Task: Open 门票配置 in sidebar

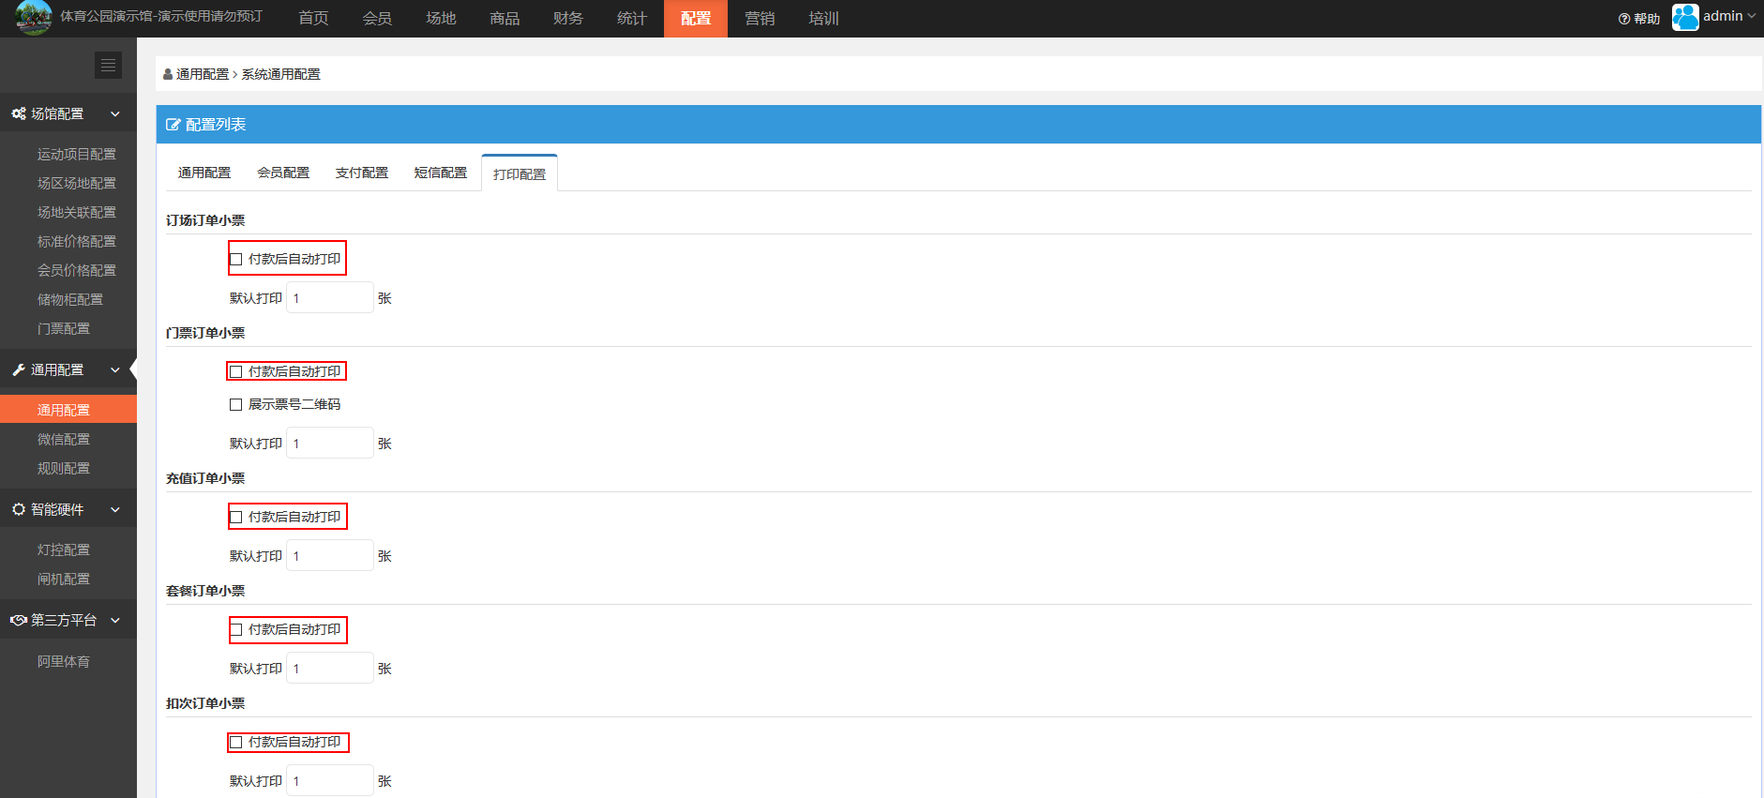Action: 64,328
